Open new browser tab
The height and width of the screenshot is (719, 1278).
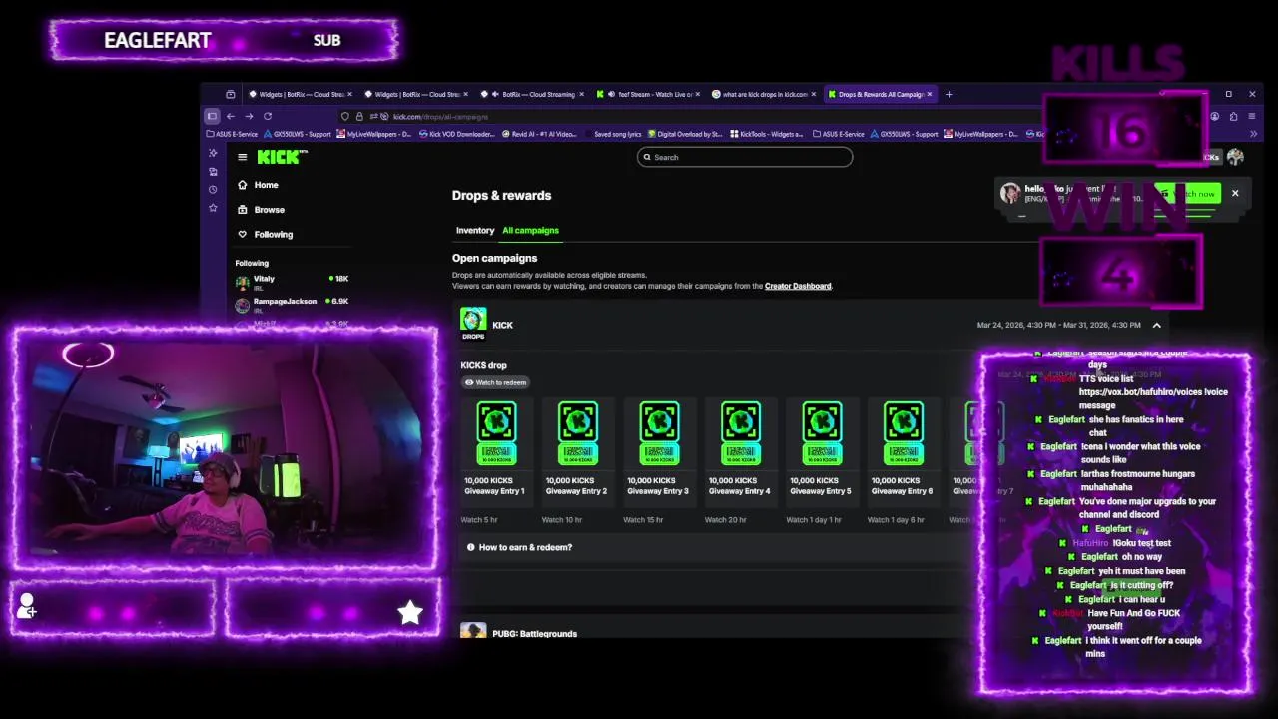949,94
